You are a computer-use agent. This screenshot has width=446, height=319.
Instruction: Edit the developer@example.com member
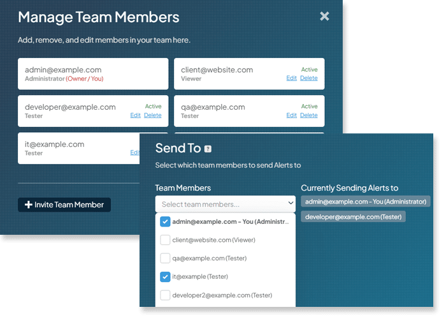(x=135, y=115)
